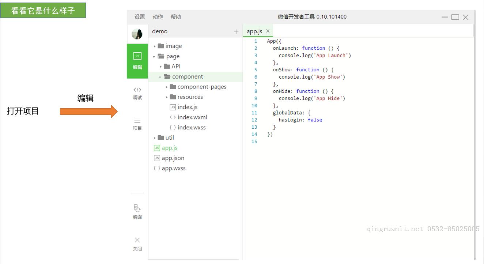Open the 项目 (Project) sidebar panel
The image size is (484, 264).
[x=137, y=123]
